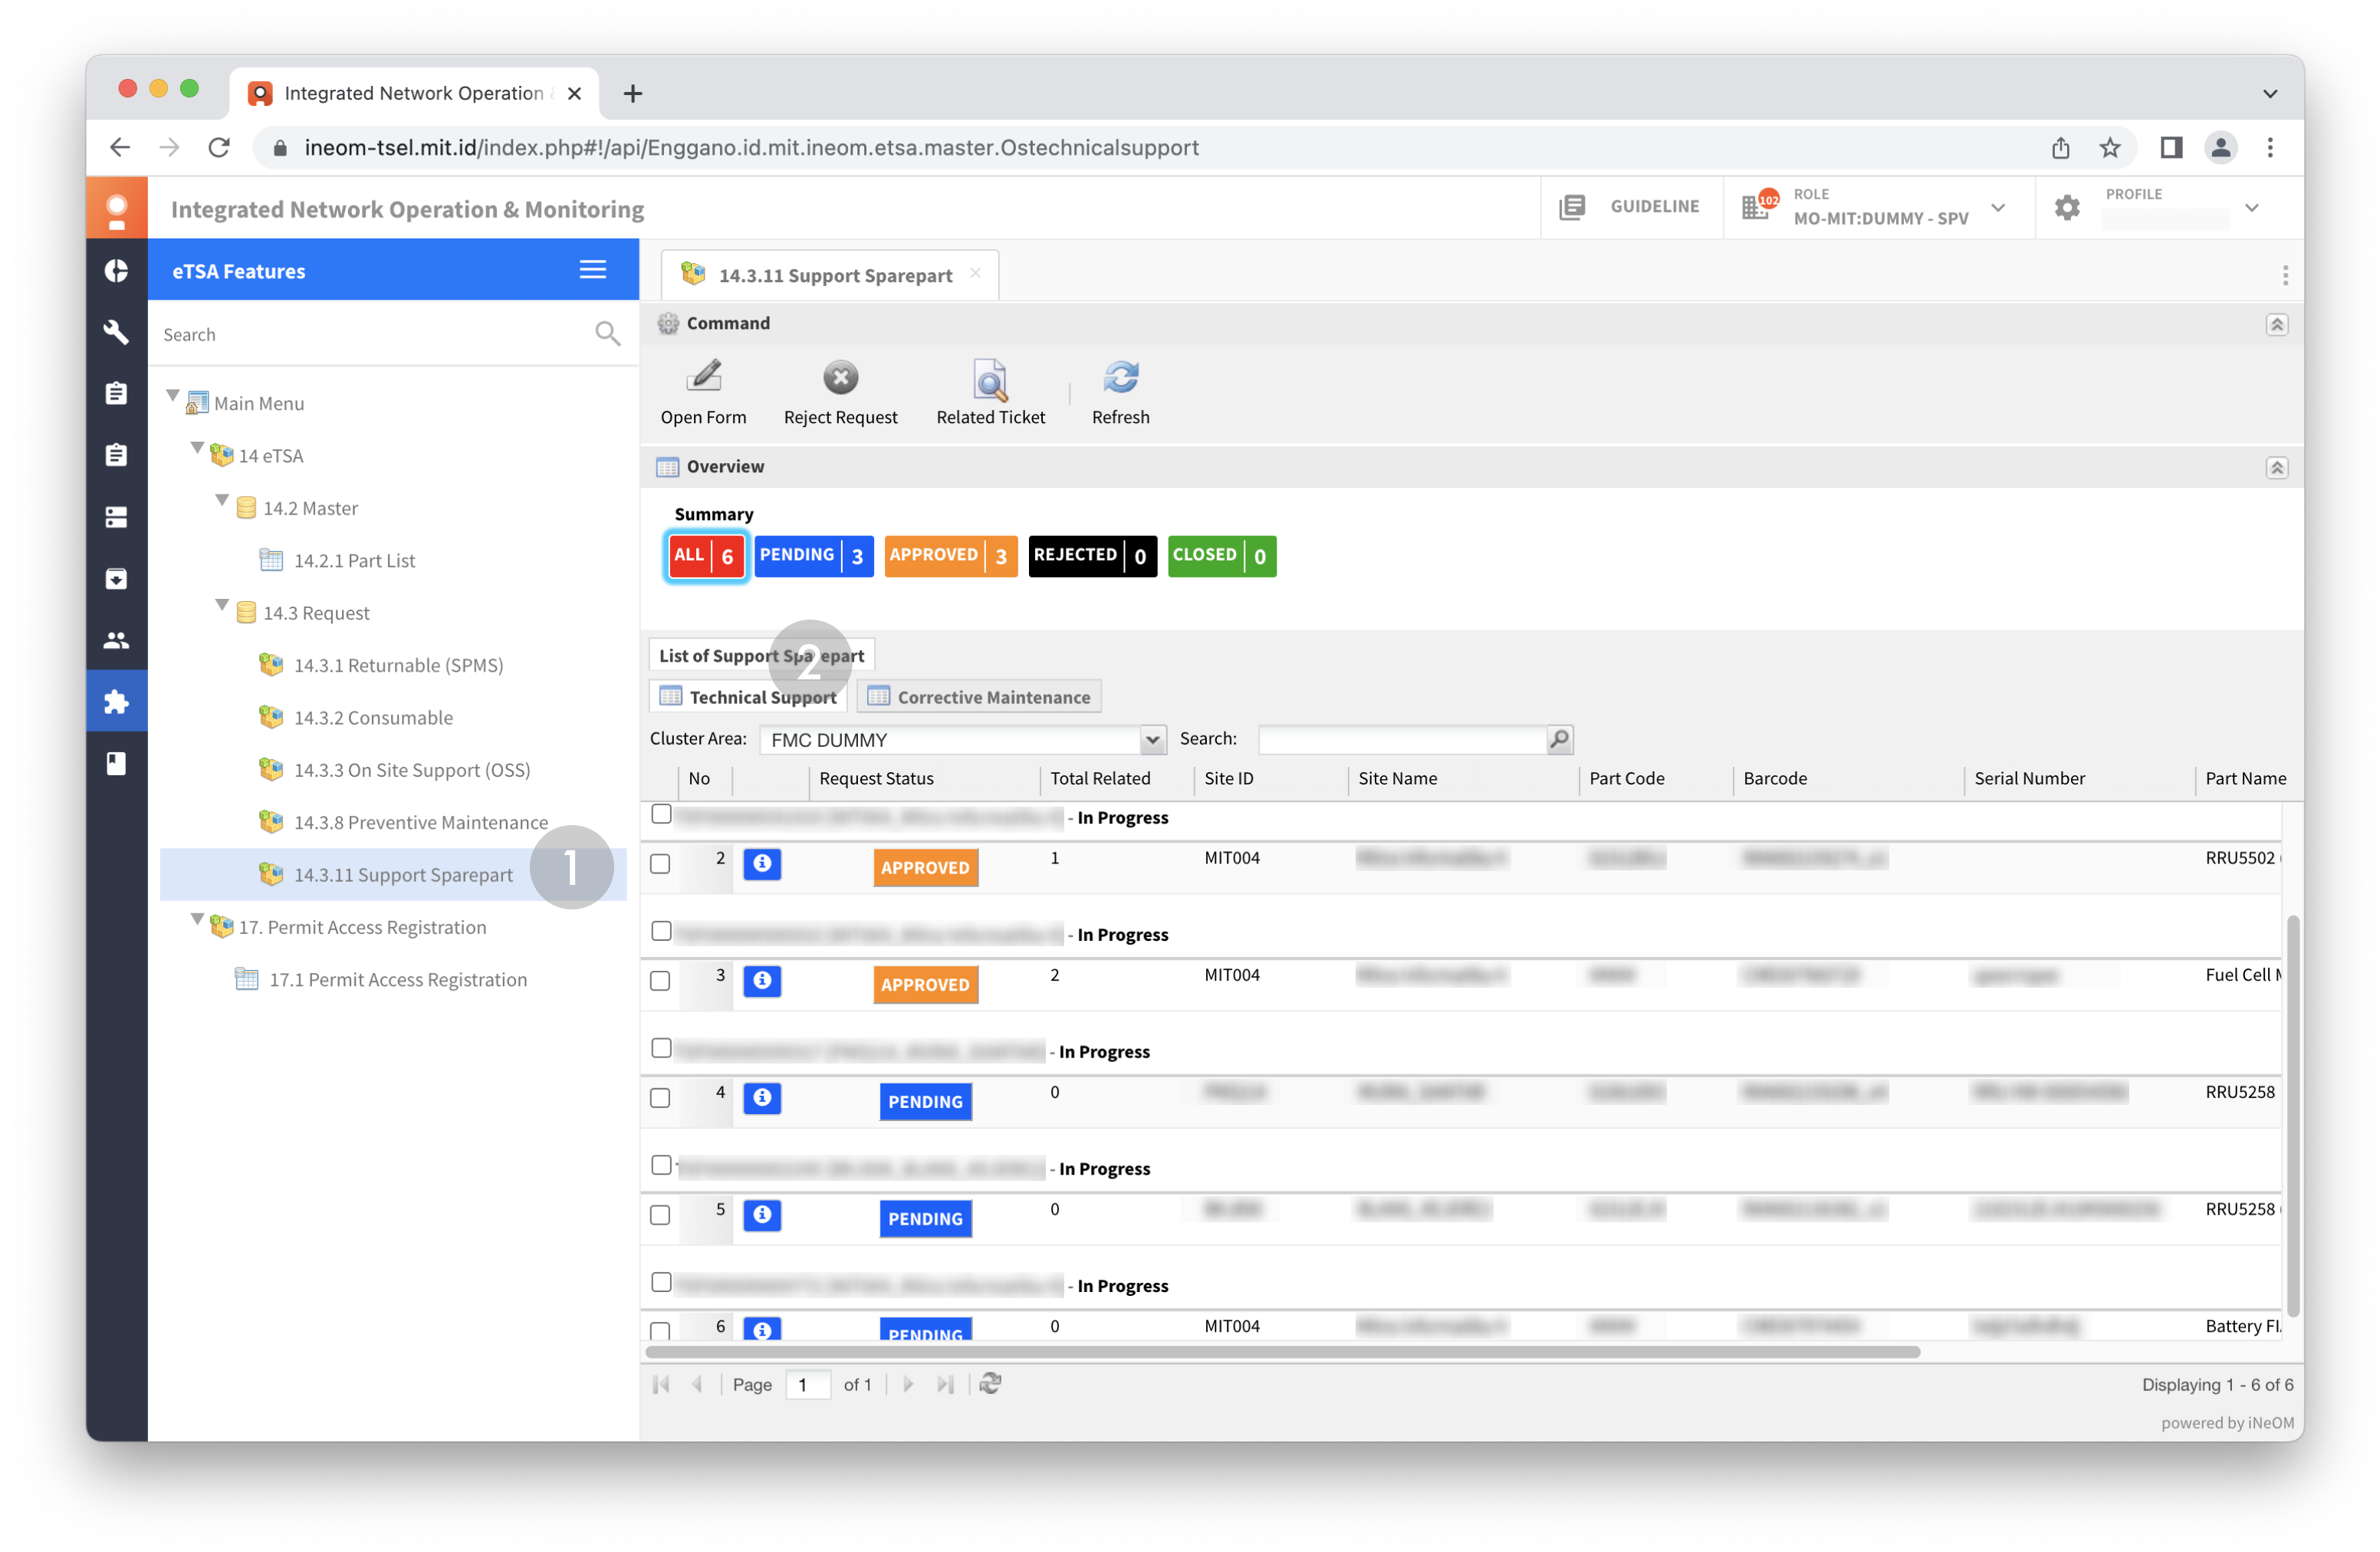Screen dimensions: 2380x1552
Task: Collapse the Overview panel
Action: 2277,468
